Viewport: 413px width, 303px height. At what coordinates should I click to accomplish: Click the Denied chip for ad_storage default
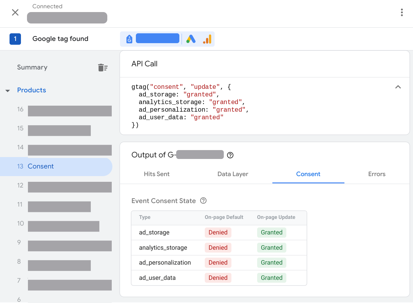[x=218, y=232]
